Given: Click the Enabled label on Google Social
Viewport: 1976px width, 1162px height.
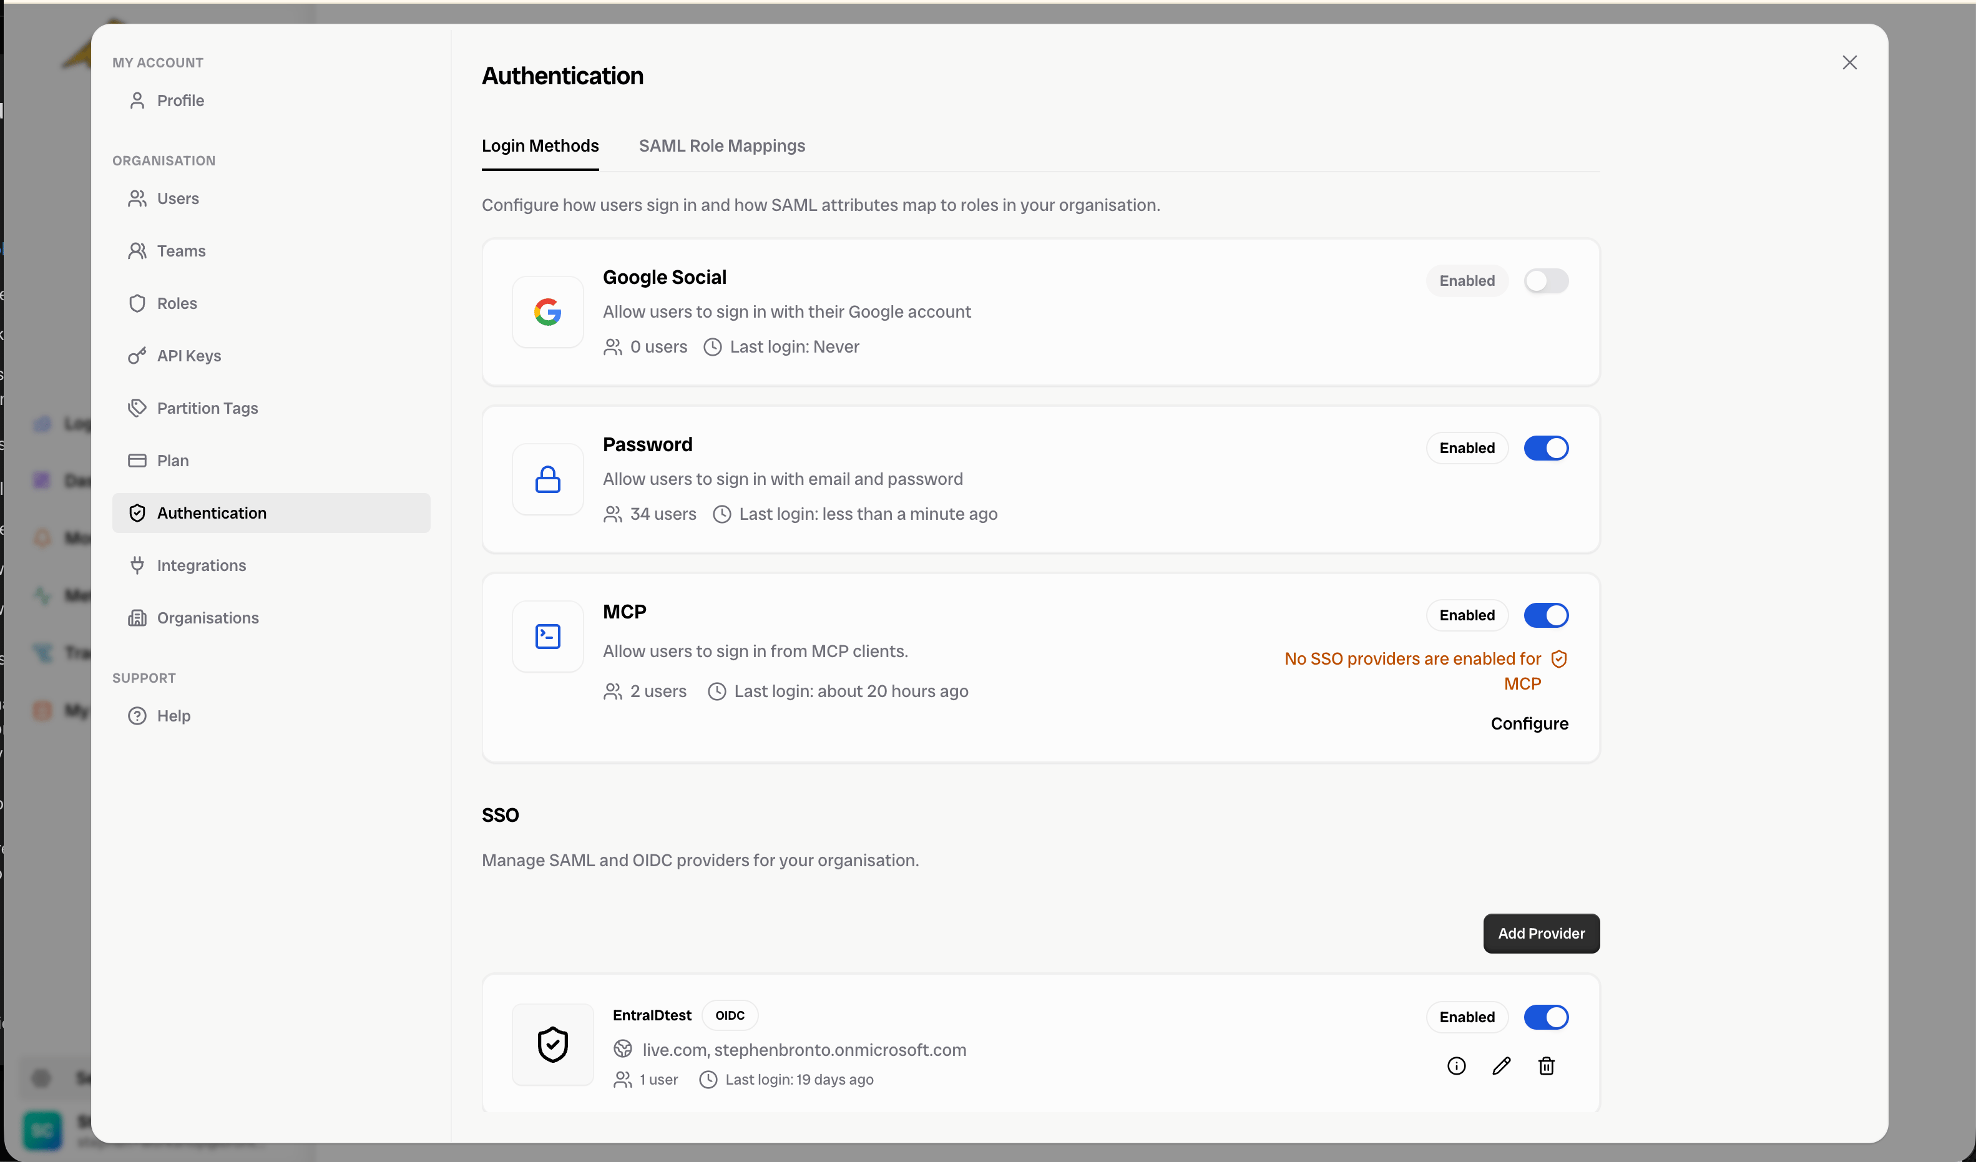Looking at the screenshot, I should coord(1467,281).
